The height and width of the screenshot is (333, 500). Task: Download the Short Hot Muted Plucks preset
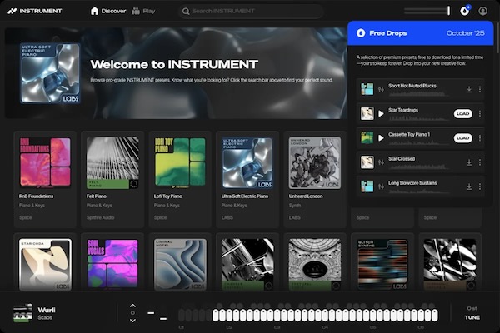click(x=469, y=89)
